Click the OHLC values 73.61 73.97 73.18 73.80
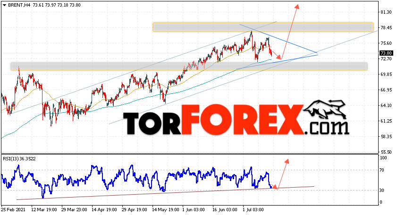 pos(57,5)
